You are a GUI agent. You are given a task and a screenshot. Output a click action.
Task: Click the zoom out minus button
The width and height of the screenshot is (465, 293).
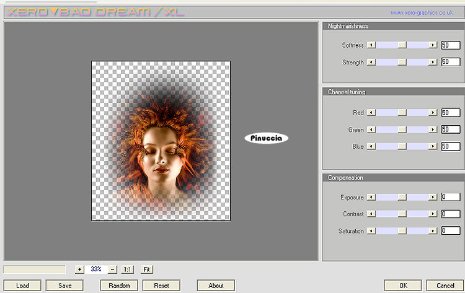click(112, 269)
